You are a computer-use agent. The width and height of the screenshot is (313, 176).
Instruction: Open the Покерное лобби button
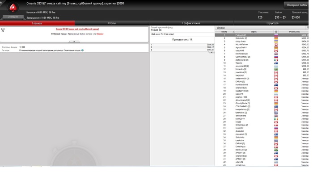pos(296,5)
